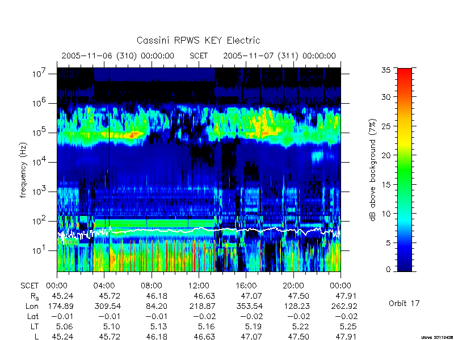Click the LT value 5.25

coord(348,327)
